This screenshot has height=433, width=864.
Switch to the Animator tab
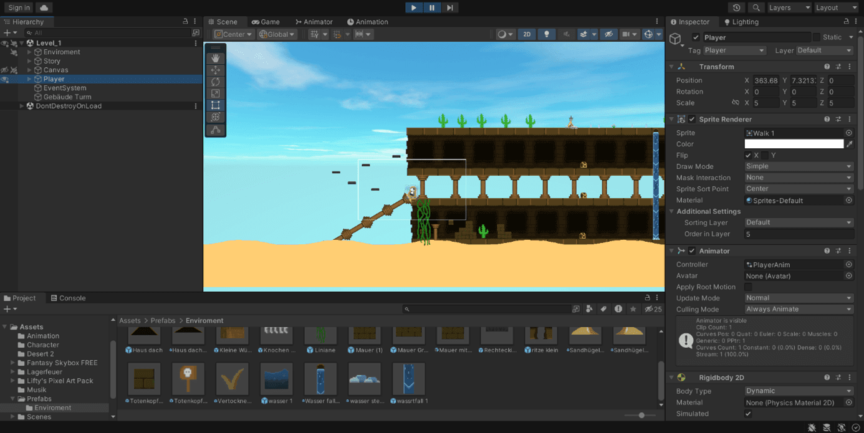click(314, 22)
